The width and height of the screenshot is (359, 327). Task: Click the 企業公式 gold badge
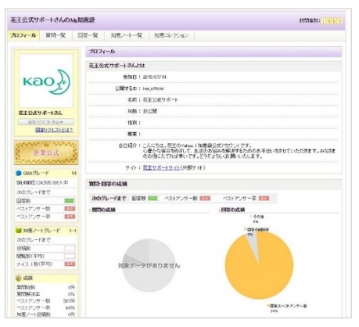(x=46, y=153)
